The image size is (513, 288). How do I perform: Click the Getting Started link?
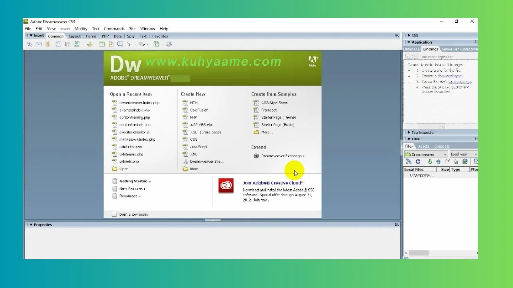[135, 181]
